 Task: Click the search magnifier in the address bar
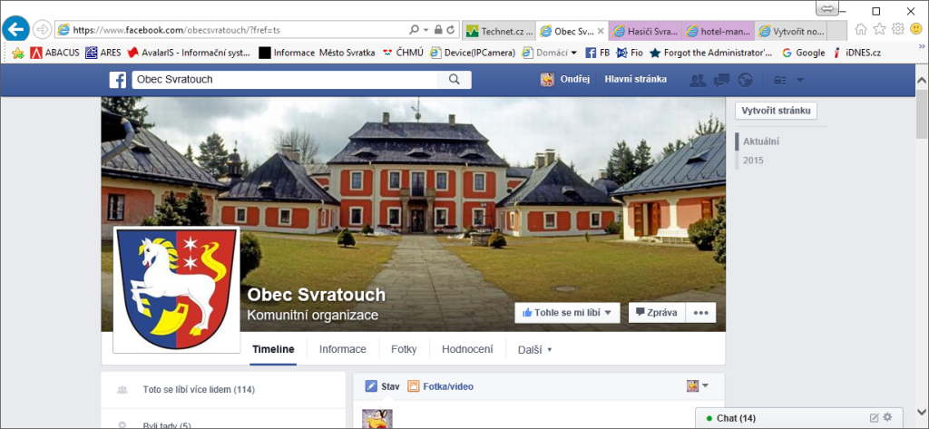tap(414, 30)
